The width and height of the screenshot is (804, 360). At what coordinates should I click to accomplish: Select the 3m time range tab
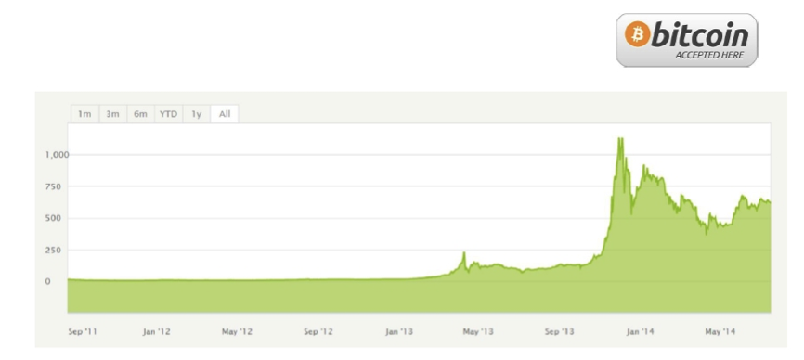pos(112,114)
